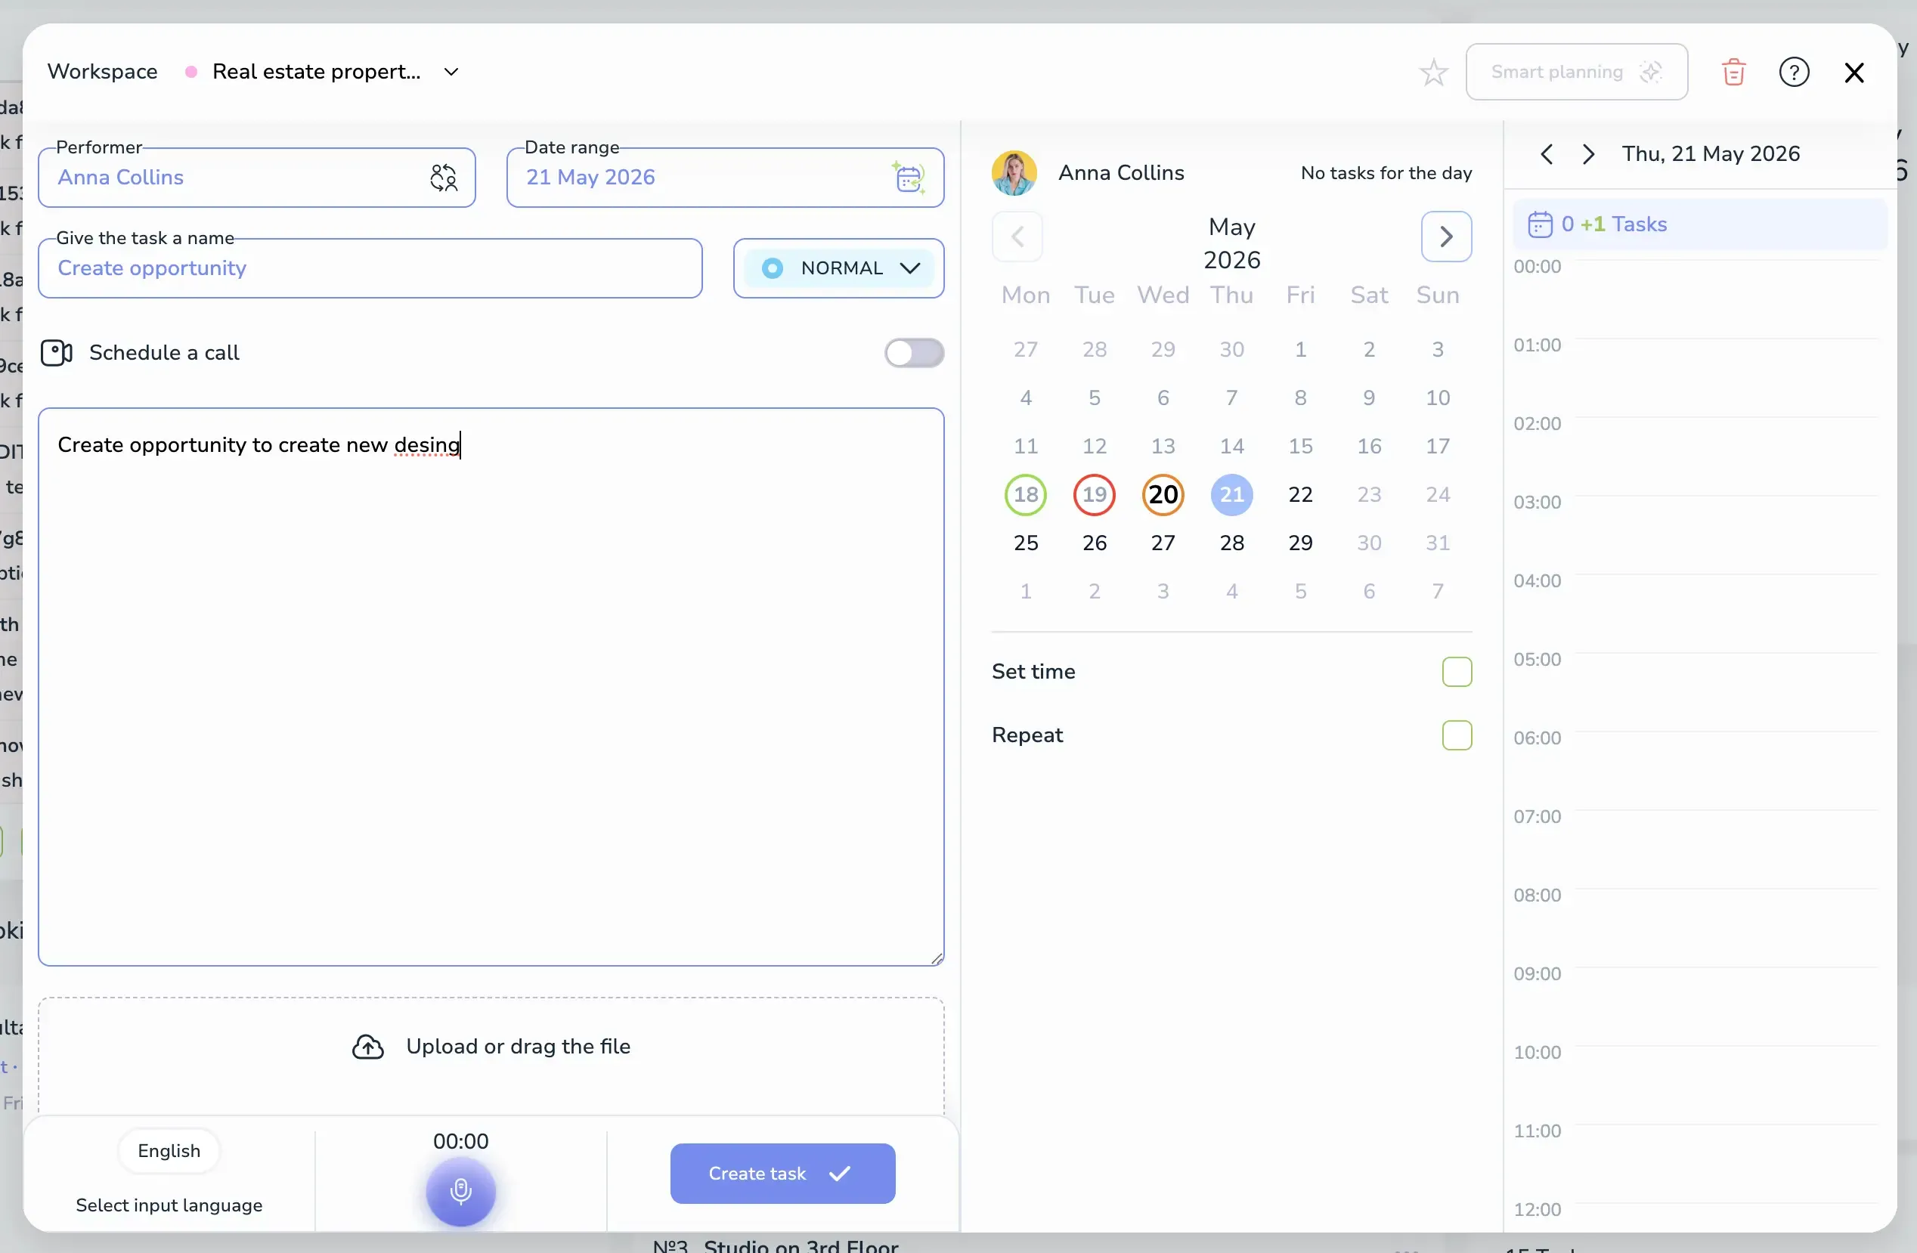Enable the Repeat checkbox
This screenshot has height=1253, width=1917.
tap(1457, 735)
